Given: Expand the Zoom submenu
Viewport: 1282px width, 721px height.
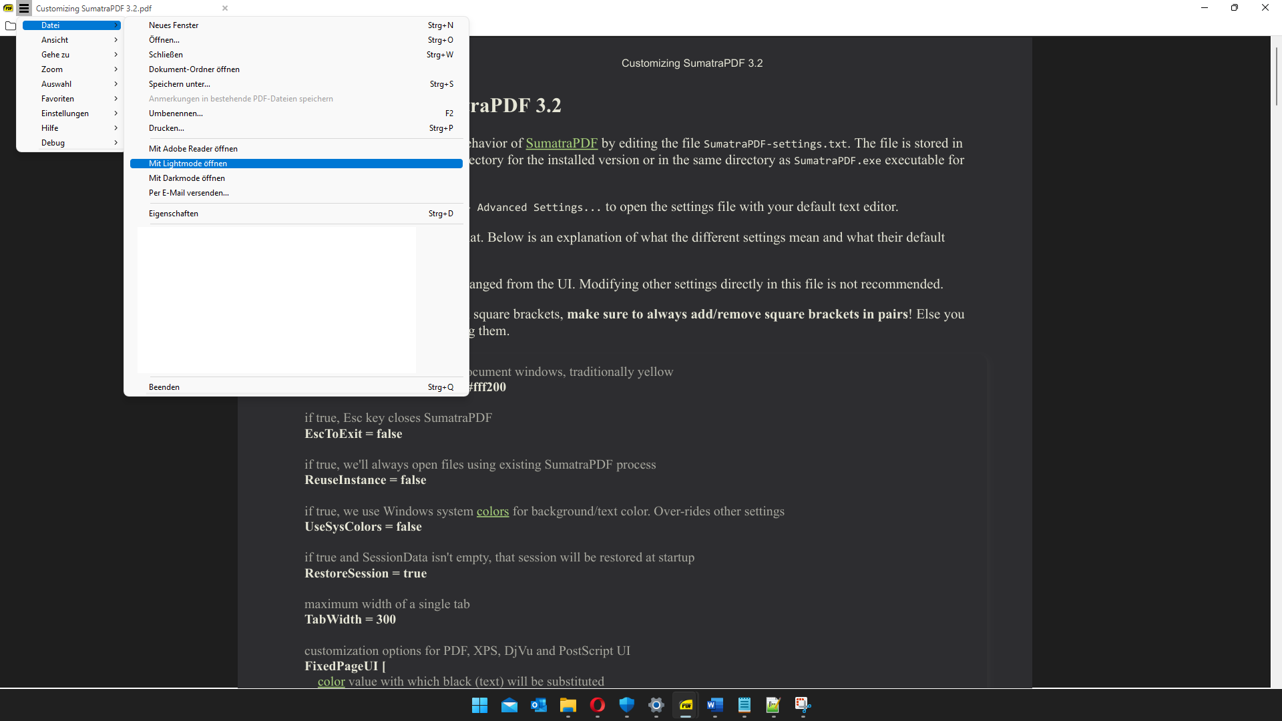Looking at the screenshot, I should 71,69.
